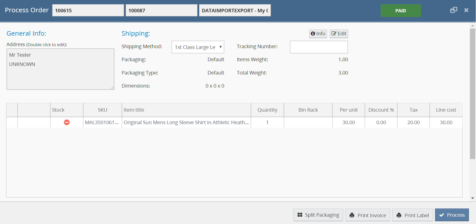Image resolution: width=476 pixels, height=224 pixels.
Task: Click the scrollbar down arrow
Action: (x=472, y=198)
